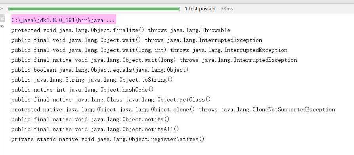Viewport: 354px width, 155px height.
Task: Click the registerNatives() output line
Action: click(x=108, y=140)
